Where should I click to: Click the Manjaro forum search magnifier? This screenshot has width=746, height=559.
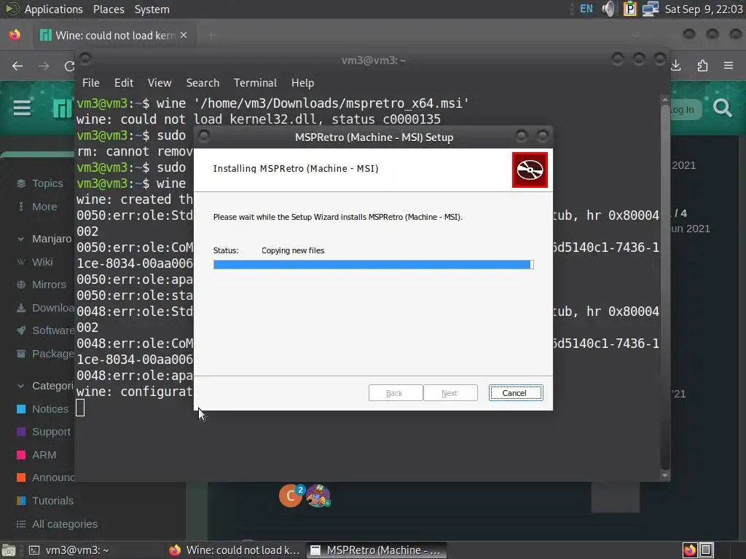pos(722,108)
